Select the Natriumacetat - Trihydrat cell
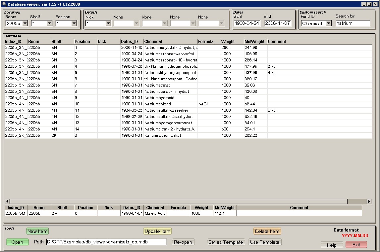The width and height of the screenshot is (380, 252). click(x=171, y=91)
